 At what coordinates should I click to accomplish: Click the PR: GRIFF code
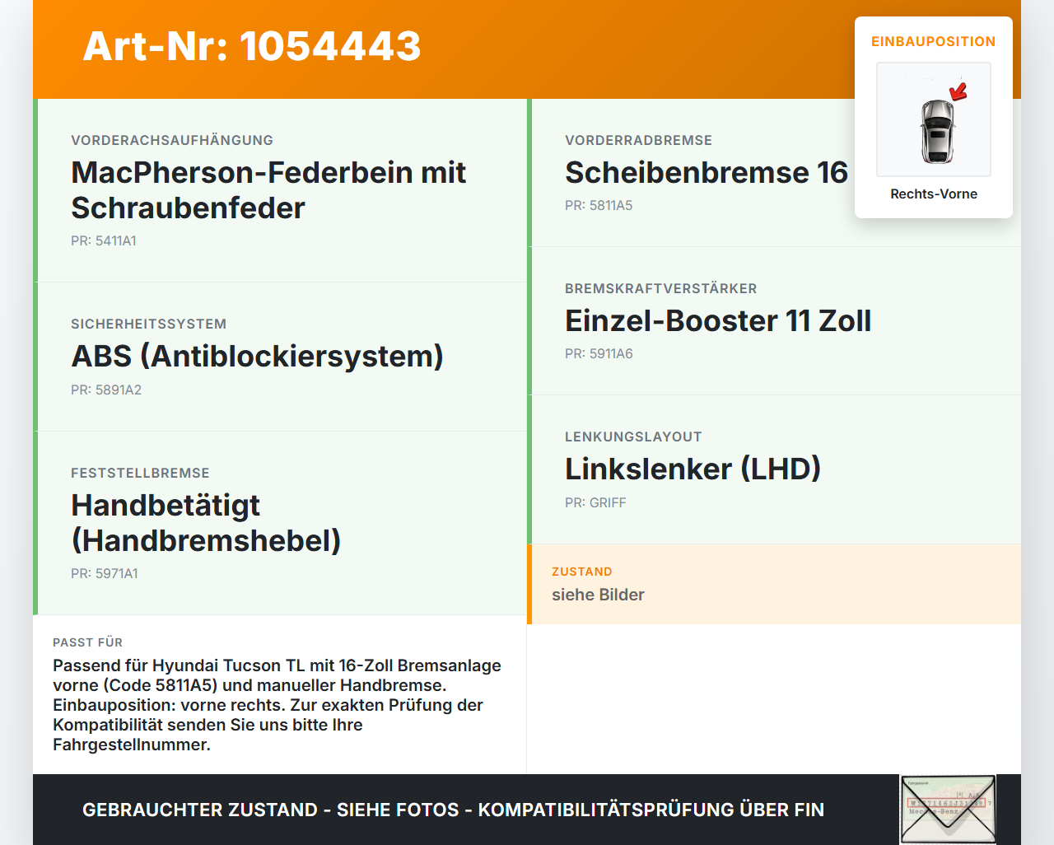[x=595, y=502]
